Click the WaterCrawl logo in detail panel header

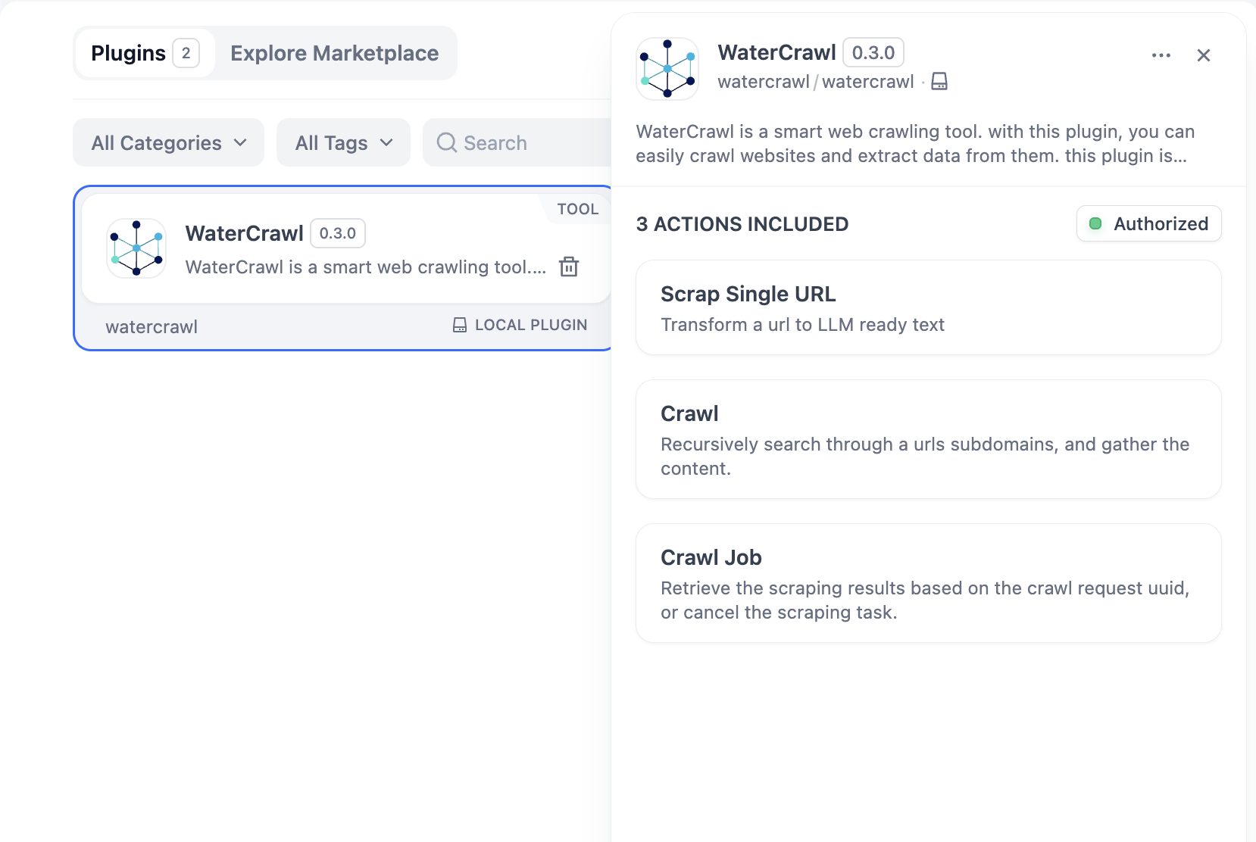667,69
